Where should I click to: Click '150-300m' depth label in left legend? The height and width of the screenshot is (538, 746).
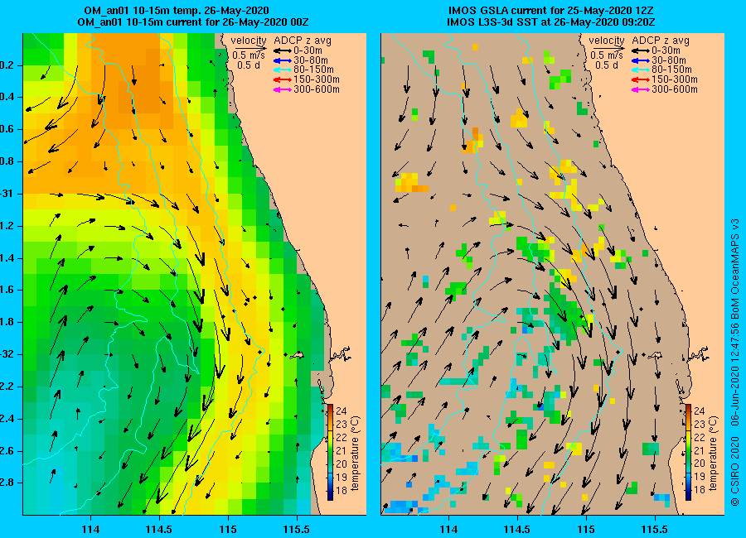[x=317, y=79]
